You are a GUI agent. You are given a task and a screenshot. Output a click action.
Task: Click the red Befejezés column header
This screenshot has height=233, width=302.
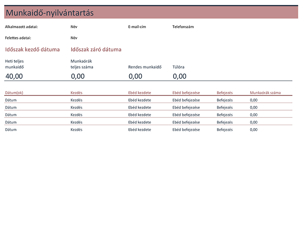(225, 93)
